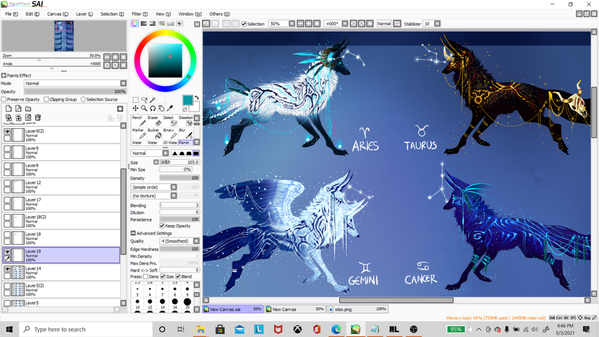
Task: Select the Rotate view tool
Action: tap(153, 108)
